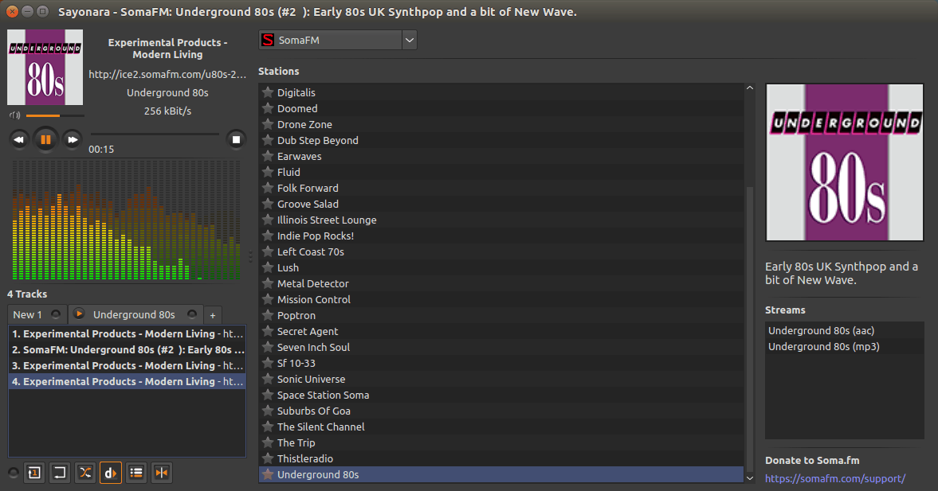Screen dimensions: 938x491
Task: Stop playback with the square button
Action: point(237,140)
